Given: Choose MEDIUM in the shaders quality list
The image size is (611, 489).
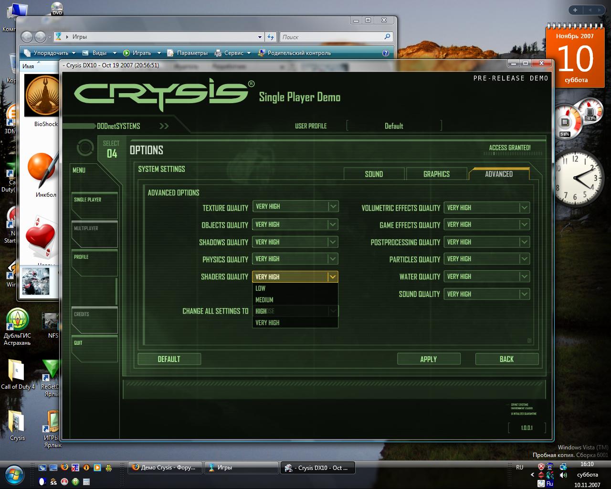Looking at the screenshot, I should (295, 300).
